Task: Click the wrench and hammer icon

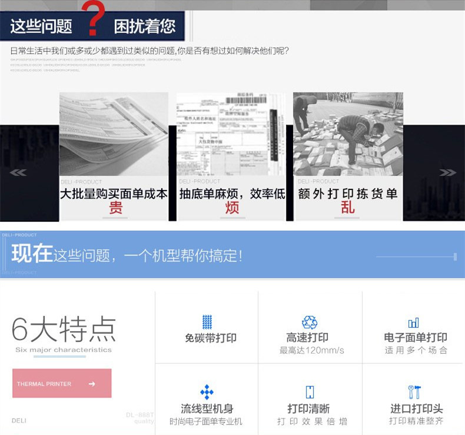Action: coord(414,392)
